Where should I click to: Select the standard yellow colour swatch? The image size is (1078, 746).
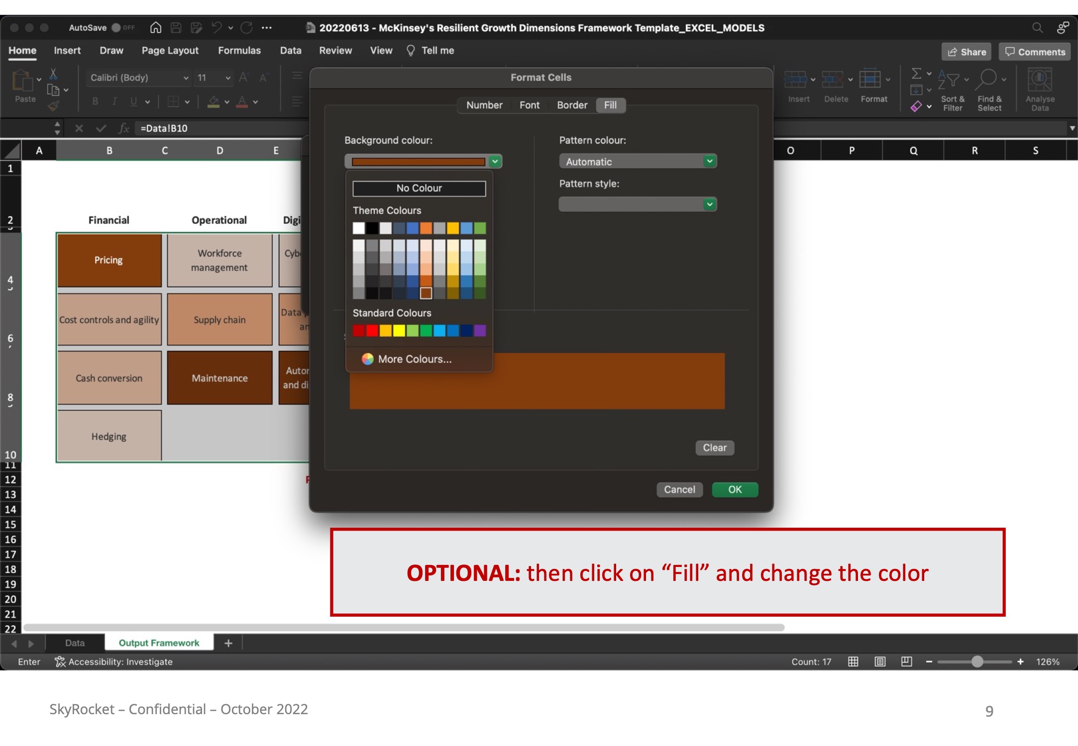(x=399, y=331)
